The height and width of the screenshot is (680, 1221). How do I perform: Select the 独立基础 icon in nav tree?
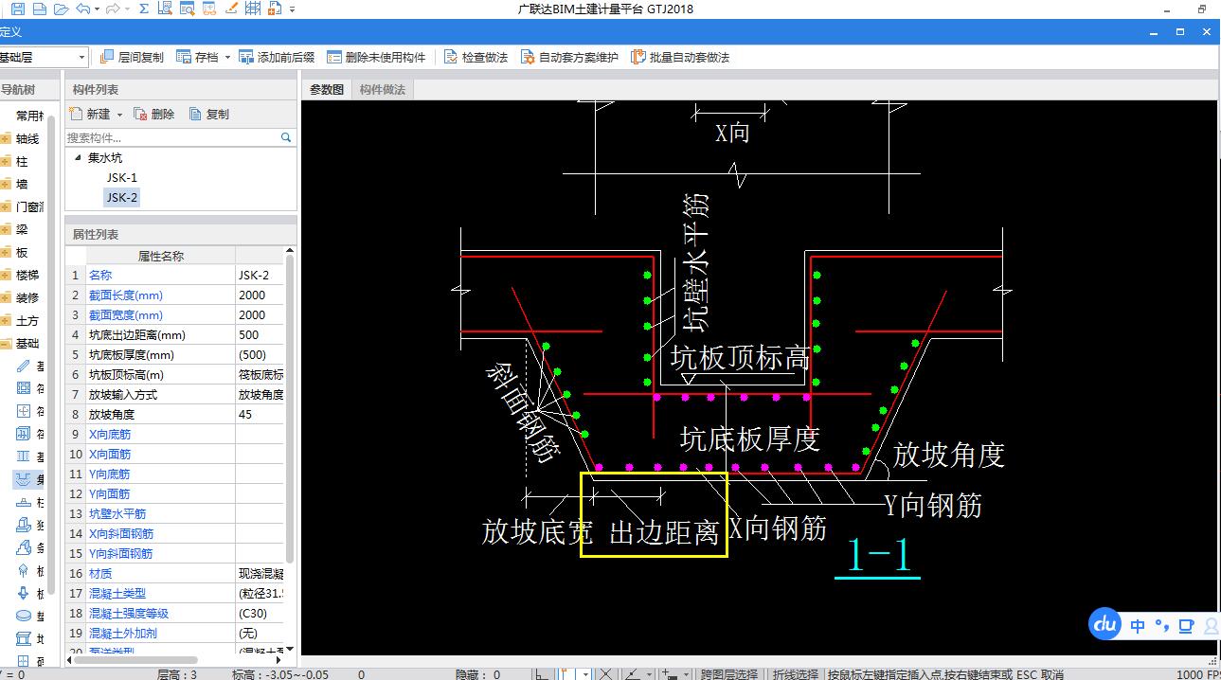[24, 525]
